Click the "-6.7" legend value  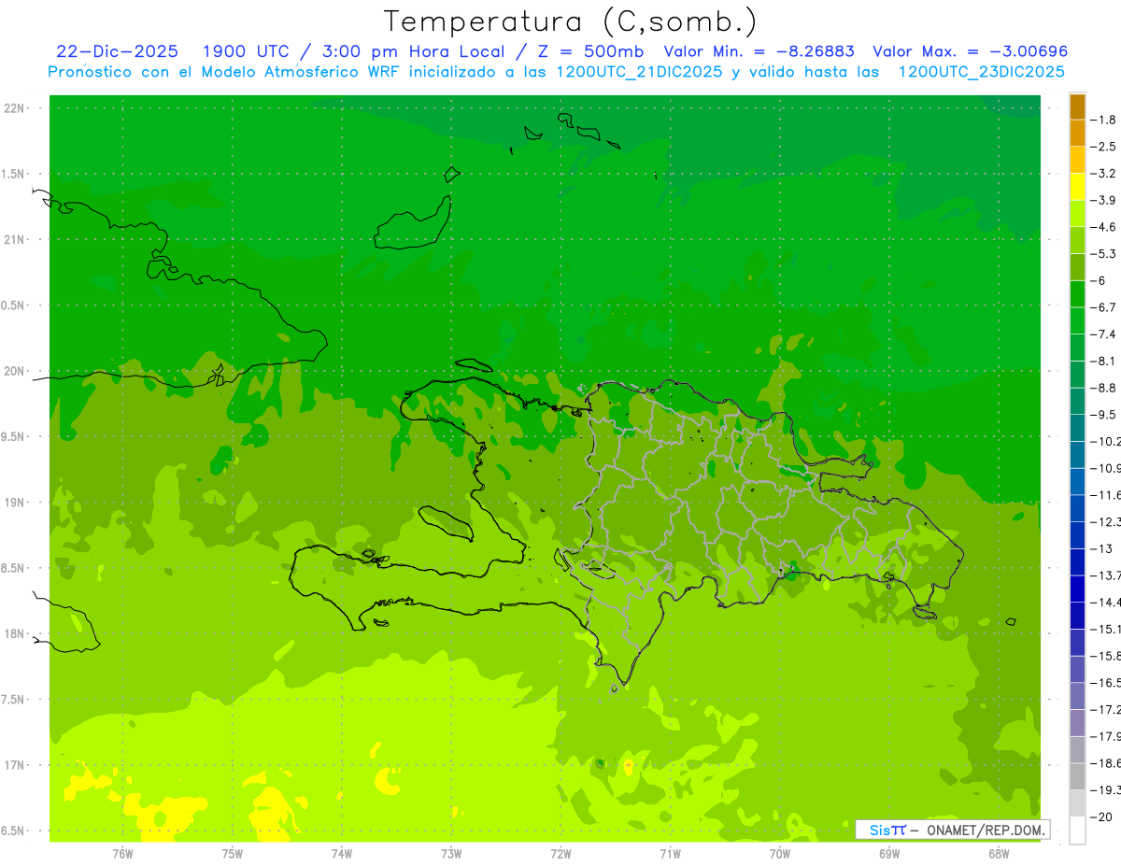[x=1105, y=307]
